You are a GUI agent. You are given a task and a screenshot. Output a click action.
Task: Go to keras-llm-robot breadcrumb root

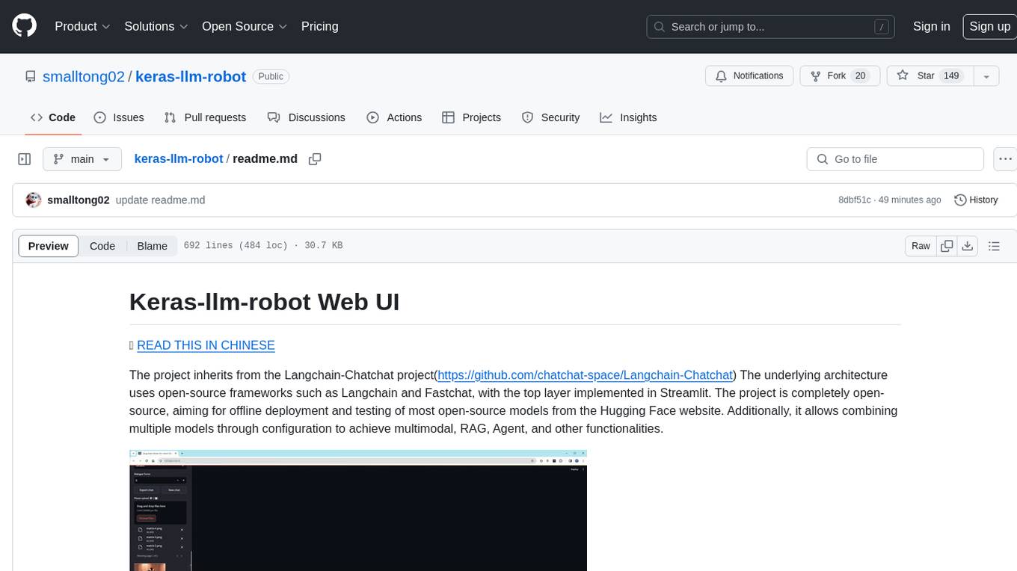179,158
